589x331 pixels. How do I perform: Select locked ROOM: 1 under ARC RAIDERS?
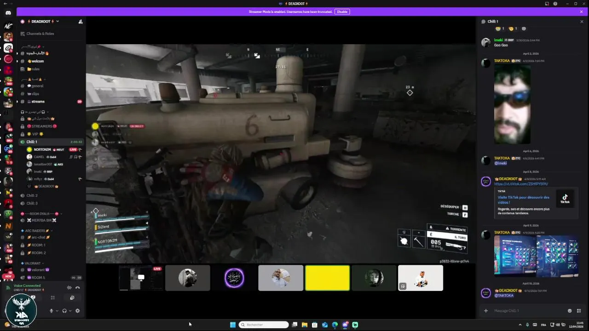pyautogui.click(x=51, y=245)
